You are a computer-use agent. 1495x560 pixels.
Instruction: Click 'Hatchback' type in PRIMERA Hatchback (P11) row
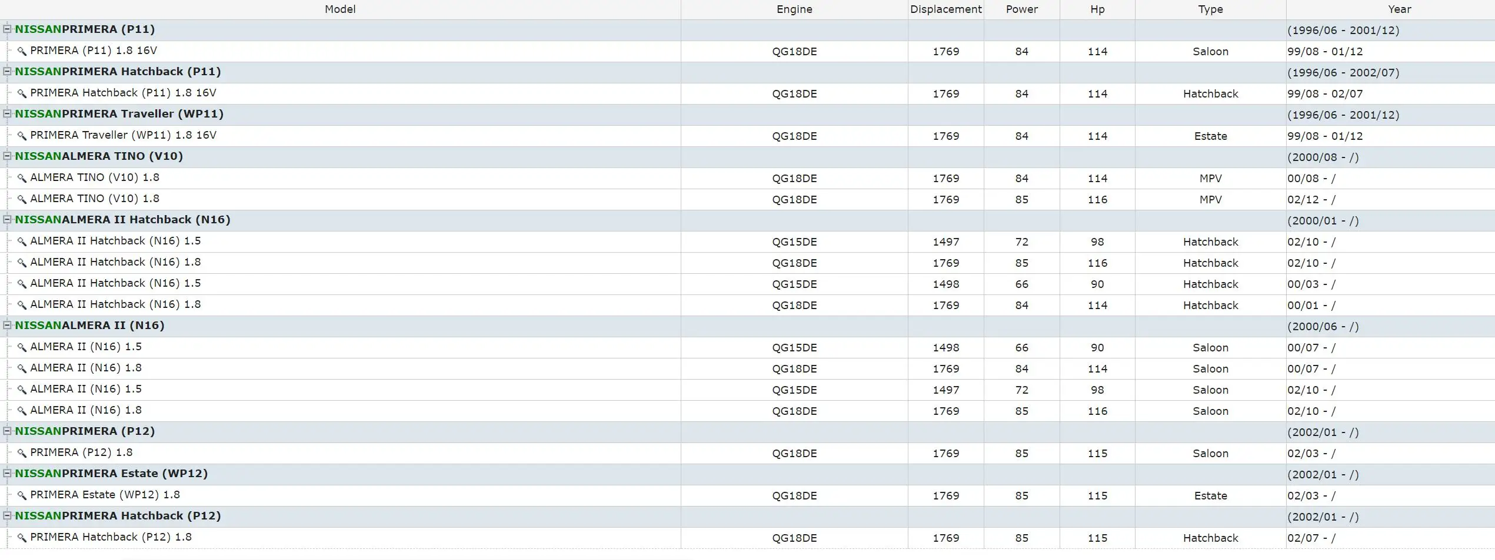click(1210, 94)
